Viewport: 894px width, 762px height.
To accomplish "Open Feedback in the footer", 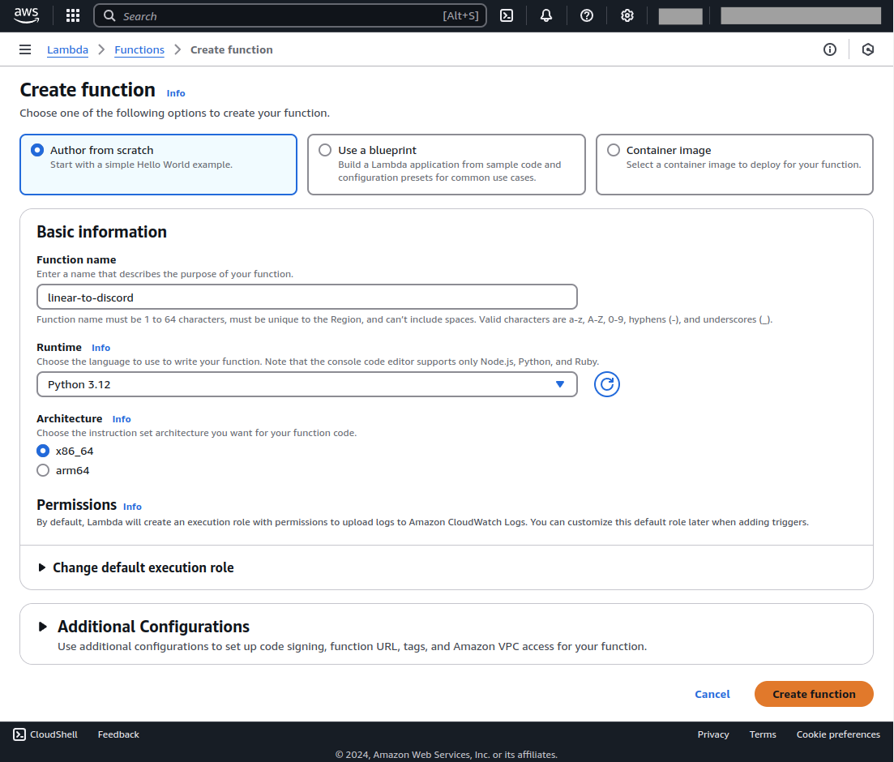I will pos(118,734).
